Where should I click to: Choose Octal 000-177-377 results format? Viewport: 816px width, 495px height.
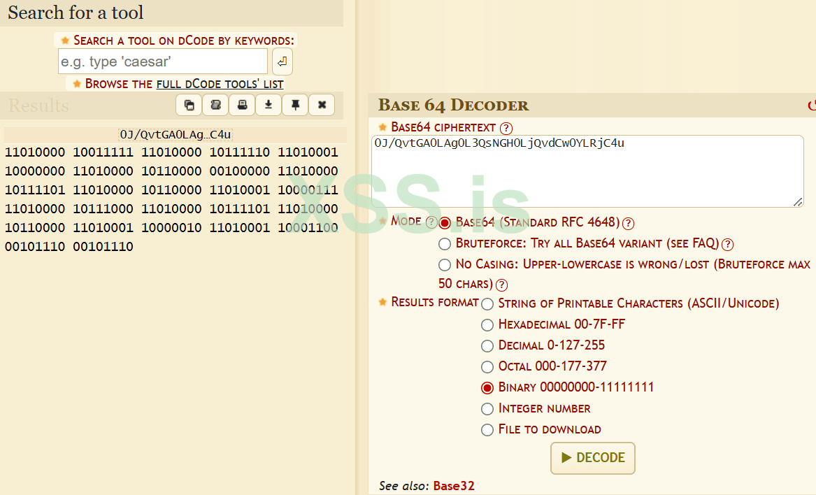(487, 367)
